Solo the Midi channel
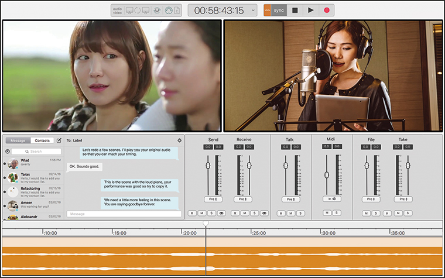 (x=336, y=213)
